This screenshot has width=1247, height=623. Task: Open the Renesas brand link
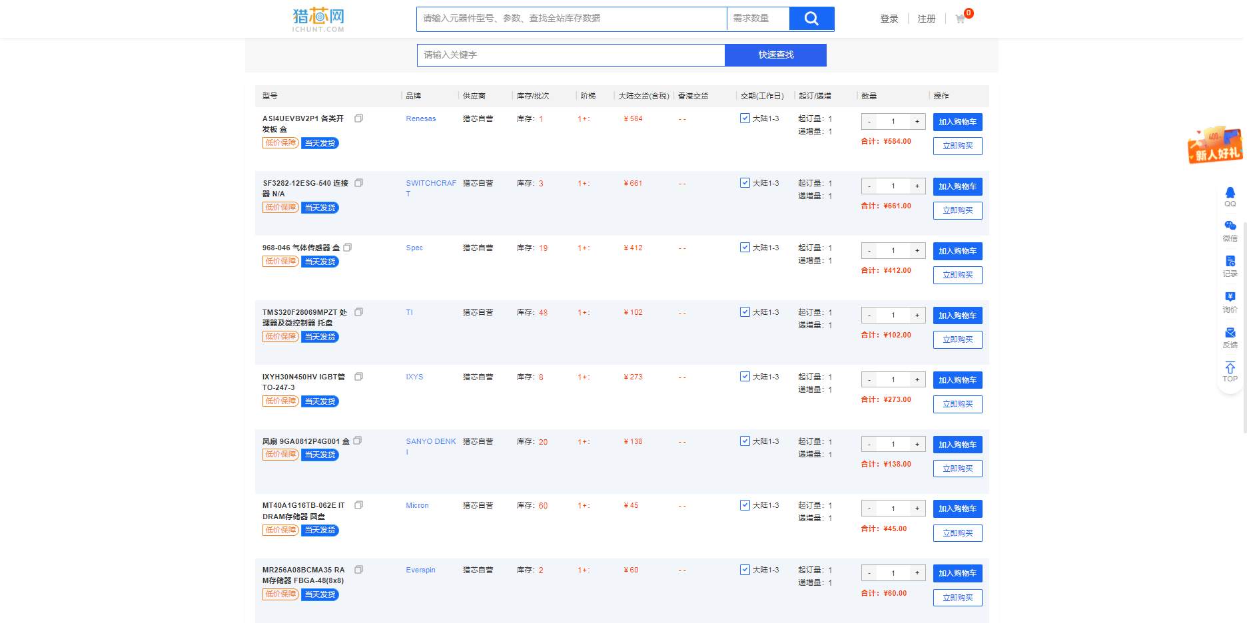(421, 118)
